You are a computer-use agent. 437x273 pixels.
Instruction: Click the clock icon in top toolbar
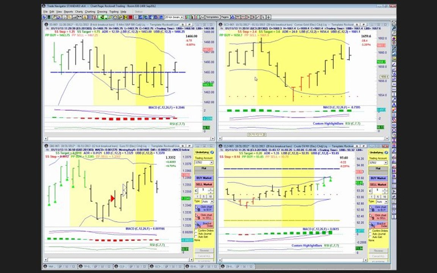click(x=116, y=17)
